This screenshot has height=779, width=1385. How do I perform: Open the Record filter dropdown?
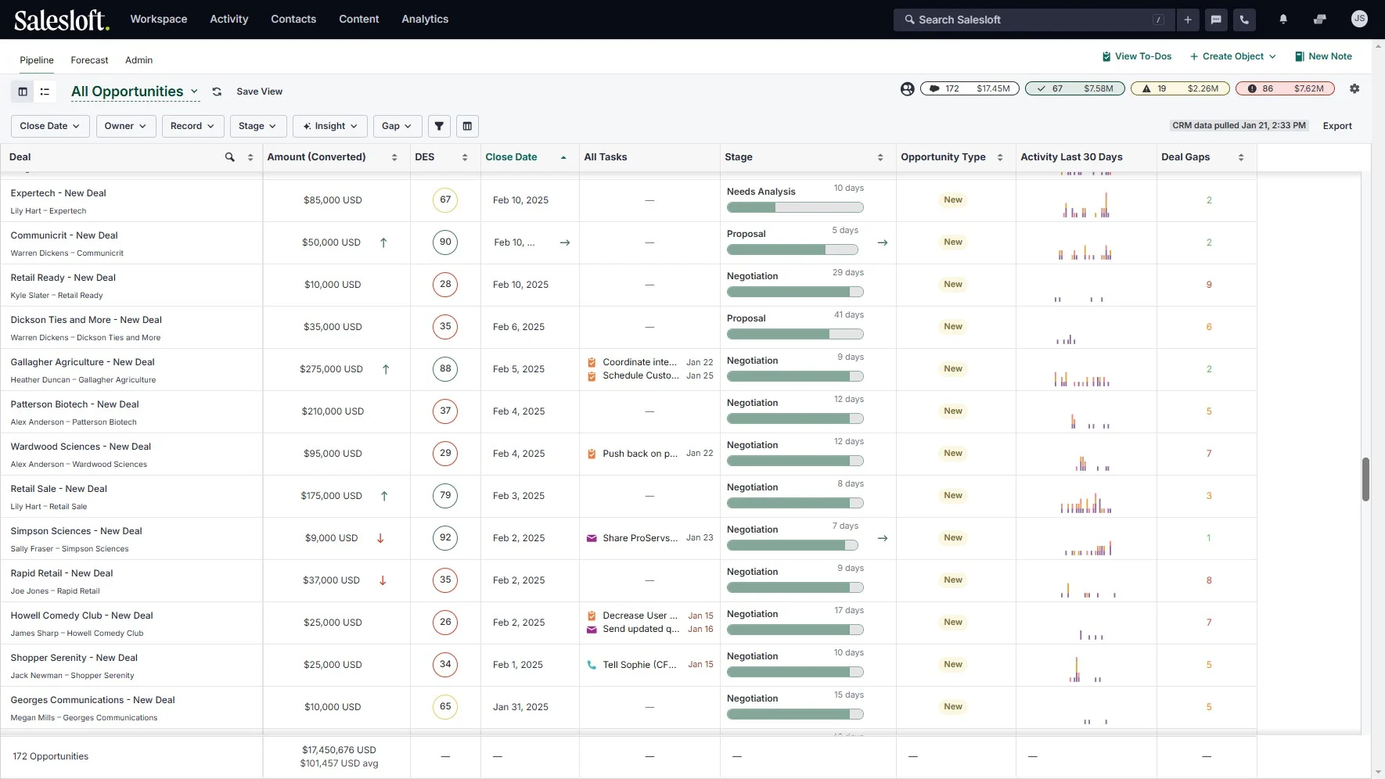pyautogui.click(x=193, y=126)
